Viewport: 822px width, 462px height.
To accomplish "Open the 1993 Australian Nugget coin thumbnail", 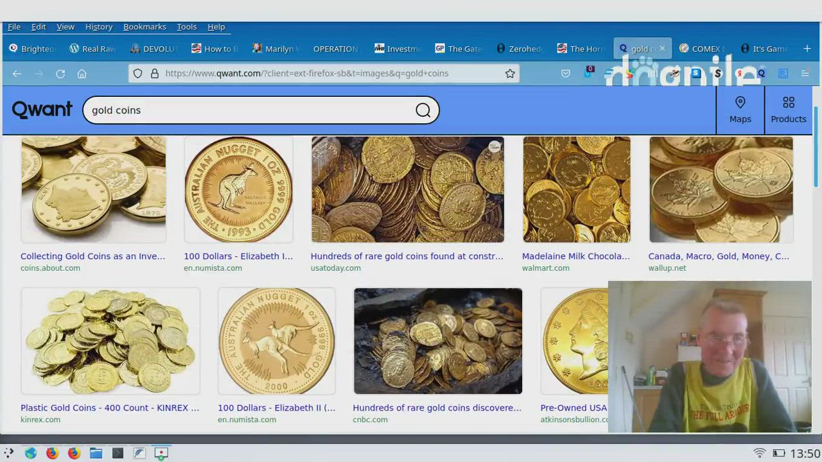I will (x=238, y=189).
